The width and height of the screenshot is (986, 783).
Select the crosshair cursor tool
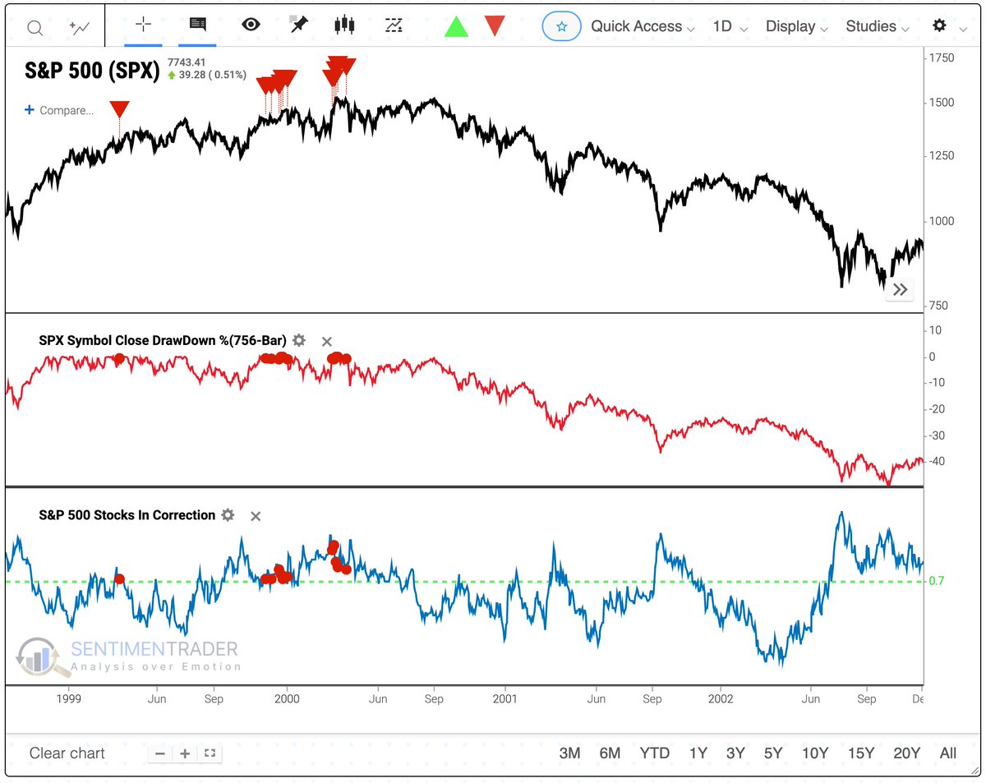pyautogui.click(x=143, y=25)
